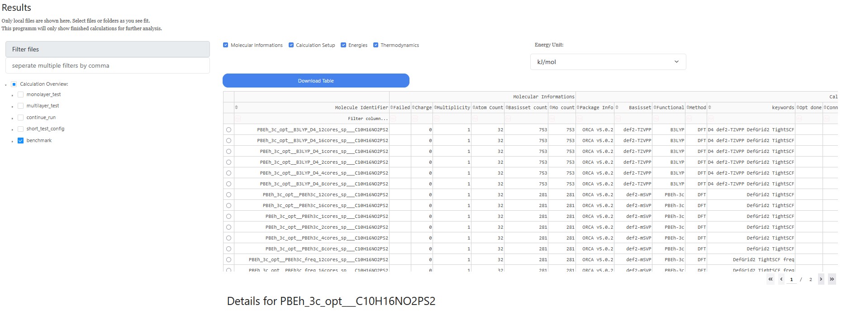Go to previous table page
Viewport: 842px width, 314px height.
[x=781, y=279]
